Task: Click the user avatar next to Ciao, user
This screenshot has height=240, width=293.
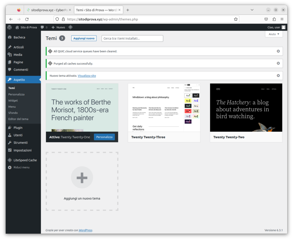Action: coord(284,27)
